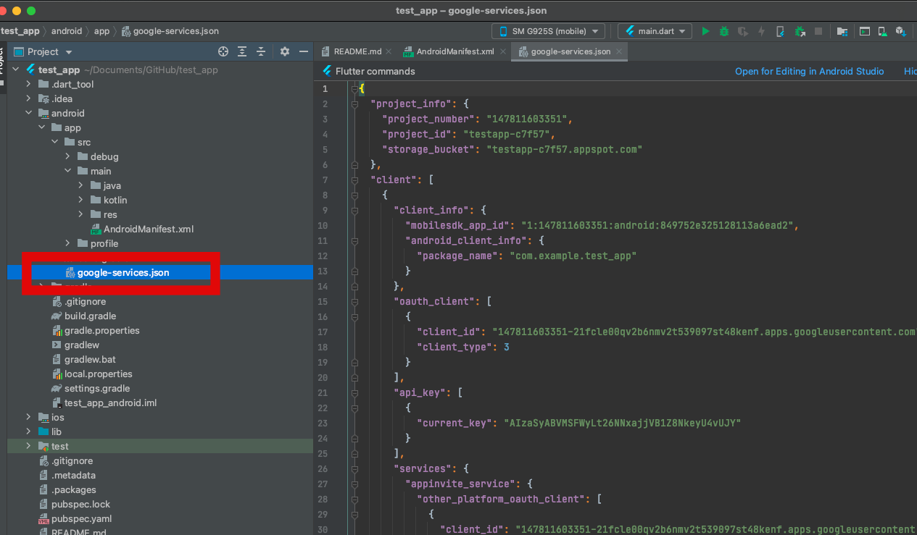
Task: Start debugging with the green bug icon
Action: tap(723, 31)
